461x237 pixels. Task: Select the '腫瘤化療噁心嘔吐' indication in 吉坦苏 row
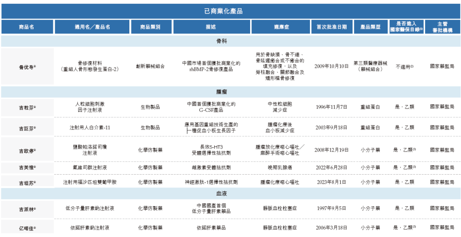pos(280,182)
